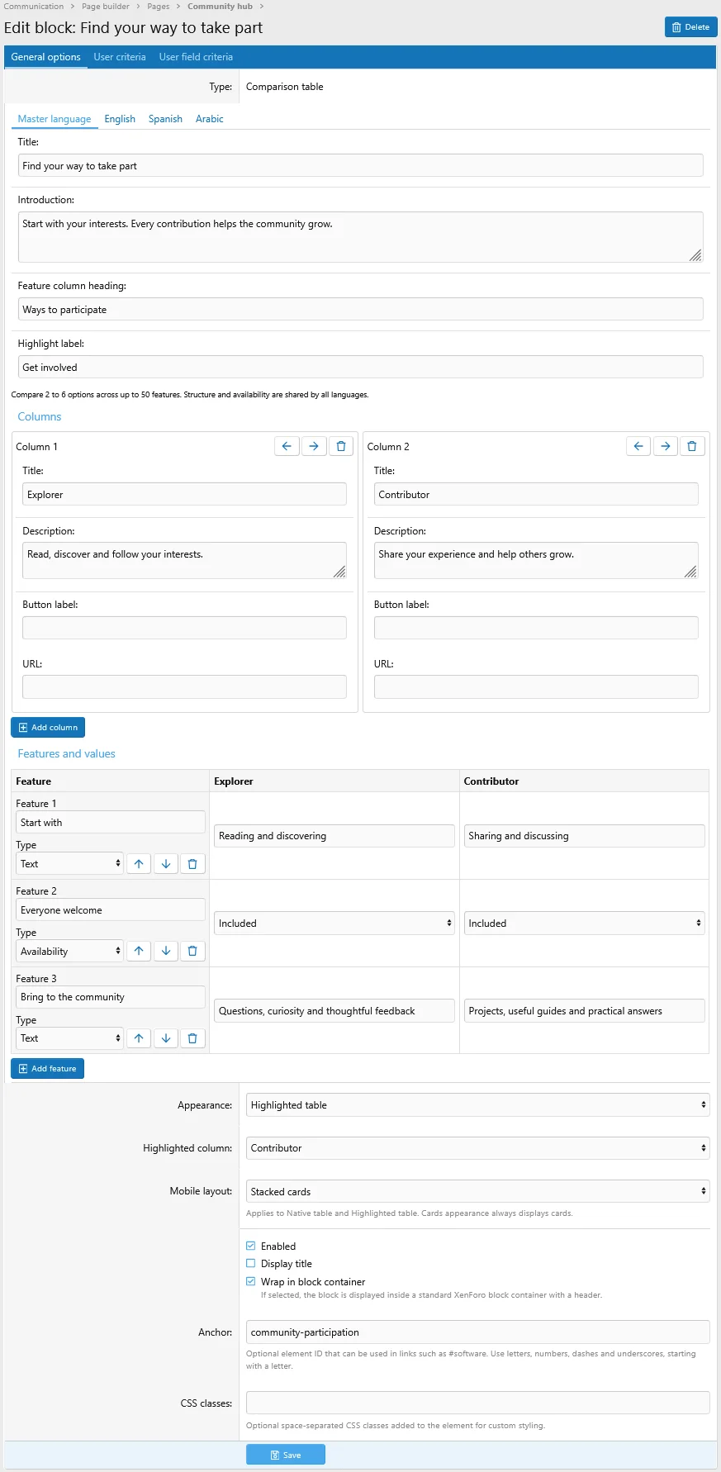
Task: Click Column 1 Button label field
Action: [x=184, y=628]
